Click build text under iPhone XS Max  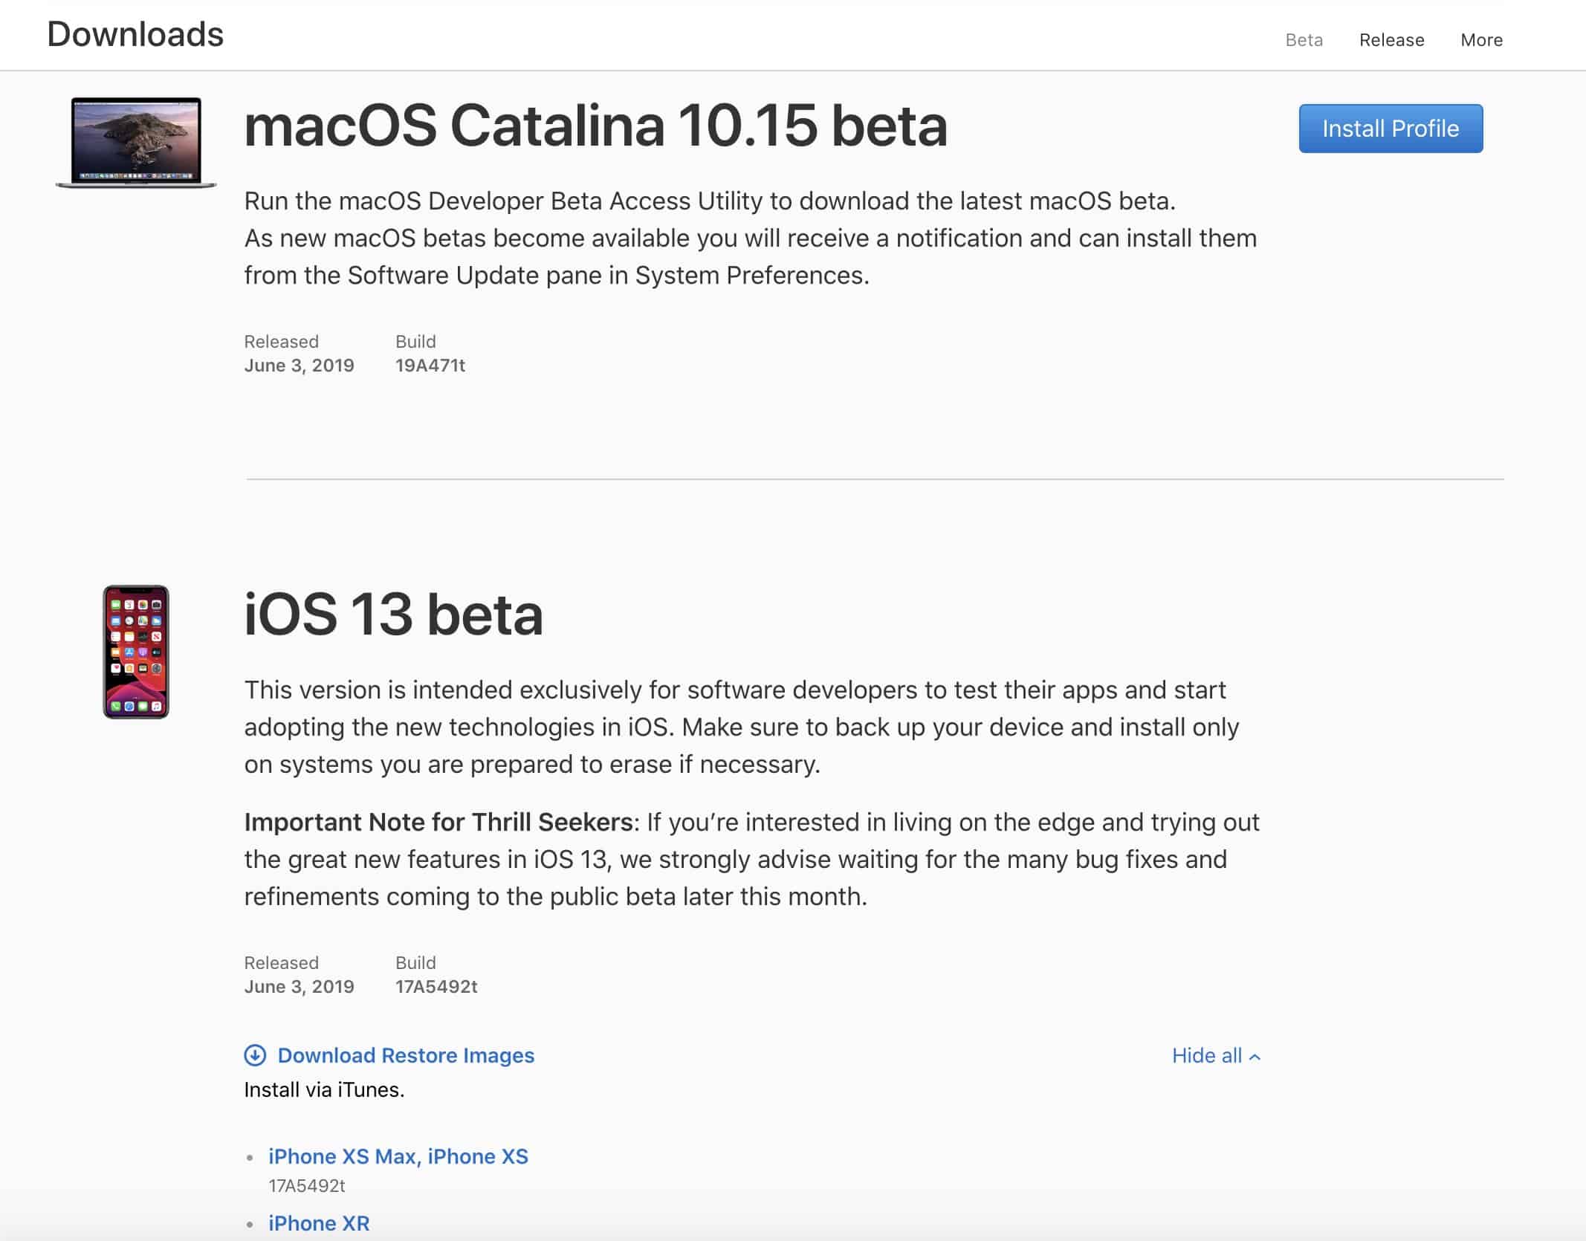pos(306,1186)
